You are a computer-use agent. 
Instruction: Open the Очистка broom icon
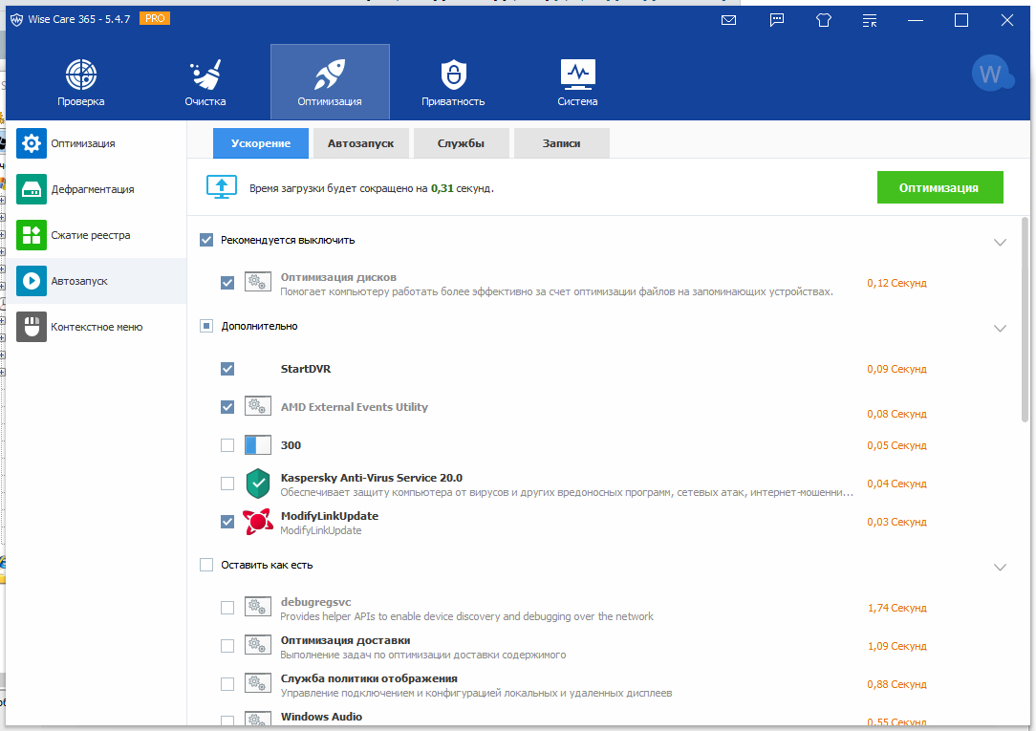205,75
